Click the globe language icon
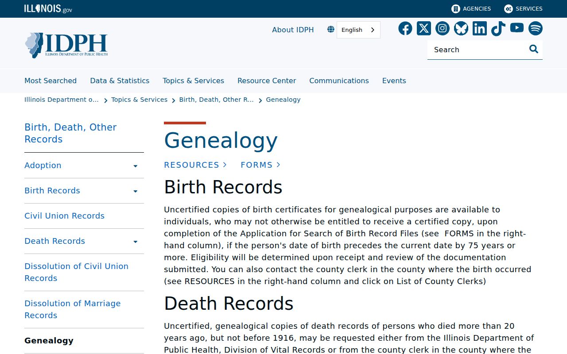 click(x=331, y=30)
